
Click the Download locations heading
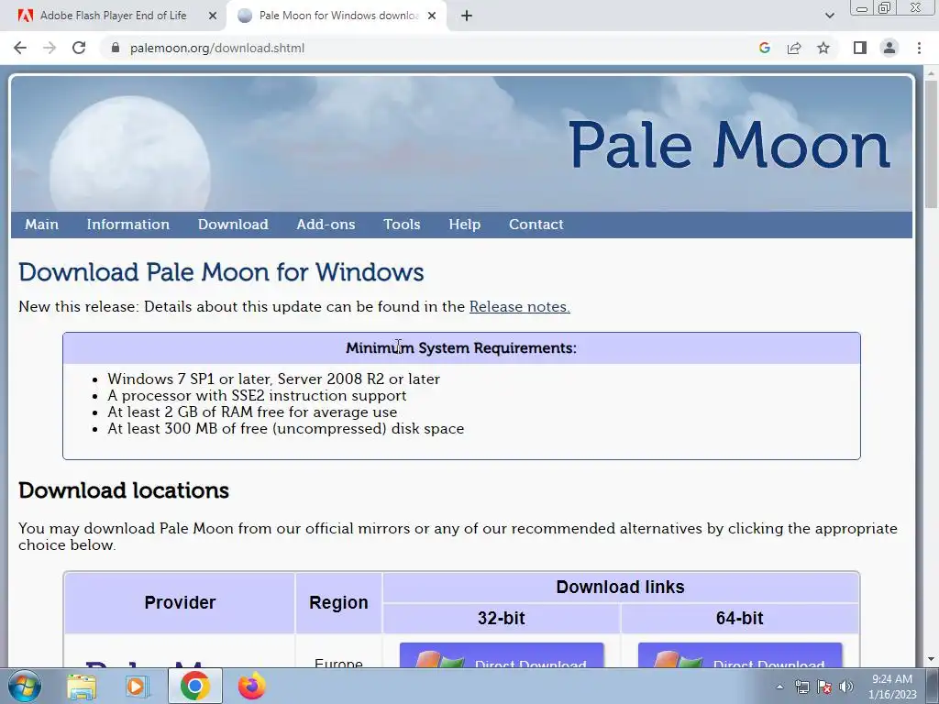pyautogui.click(x=124, y=490)
